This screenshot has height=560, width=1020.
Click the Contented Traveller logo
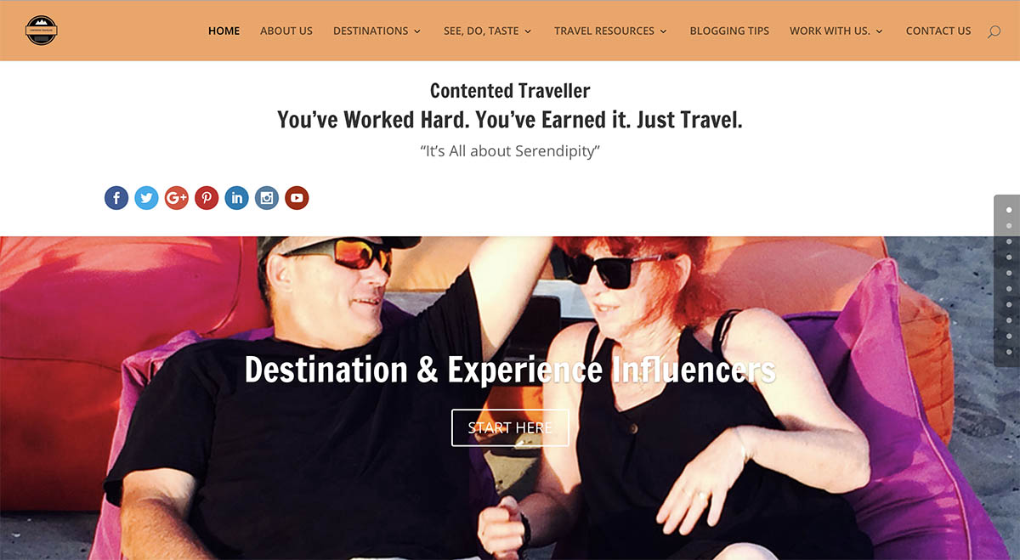click(42, 31)
